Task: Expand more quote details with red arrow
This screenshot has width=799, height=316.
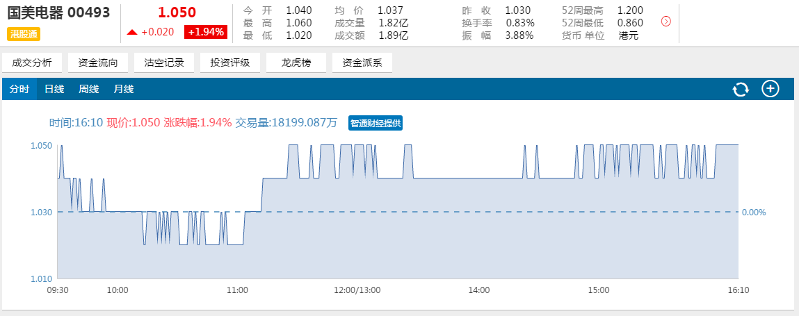Action: point(665,22)
